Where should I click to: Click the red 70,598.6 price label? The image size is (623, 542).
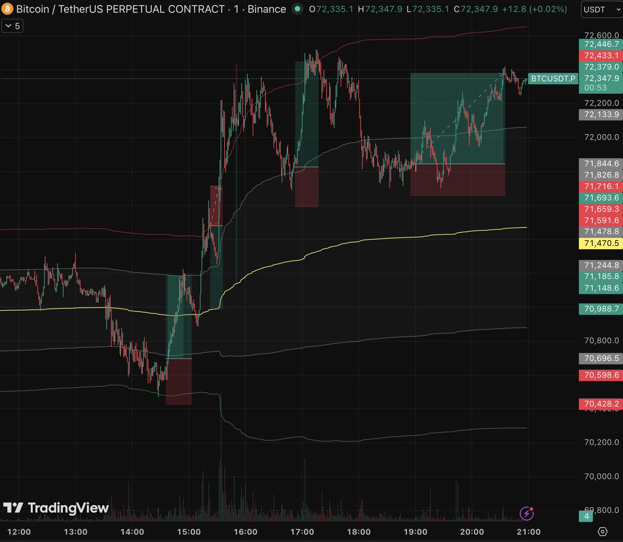tap(601, 375)
